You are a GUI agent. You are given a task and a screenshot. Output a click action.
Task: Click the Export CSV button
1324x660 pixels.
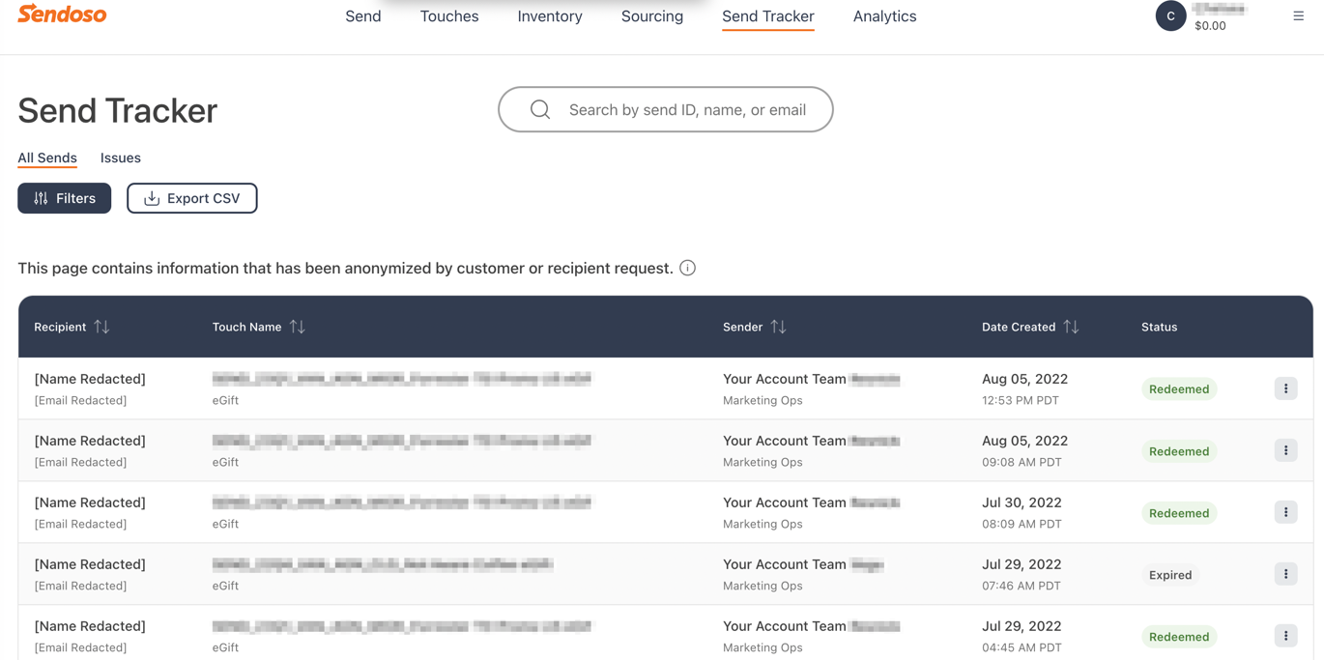tap(192, 198)
